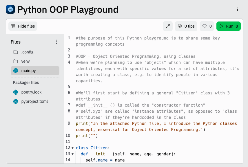Click the 0 tips button
The height and width of the screenshot is (167, 248).
186,26
